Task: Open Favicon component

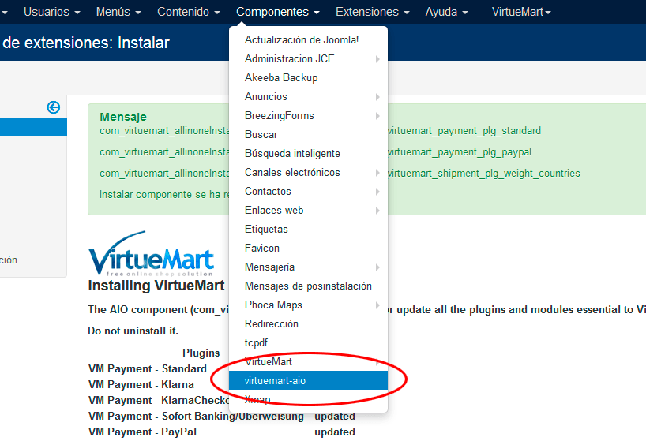Action: point(308,248)
